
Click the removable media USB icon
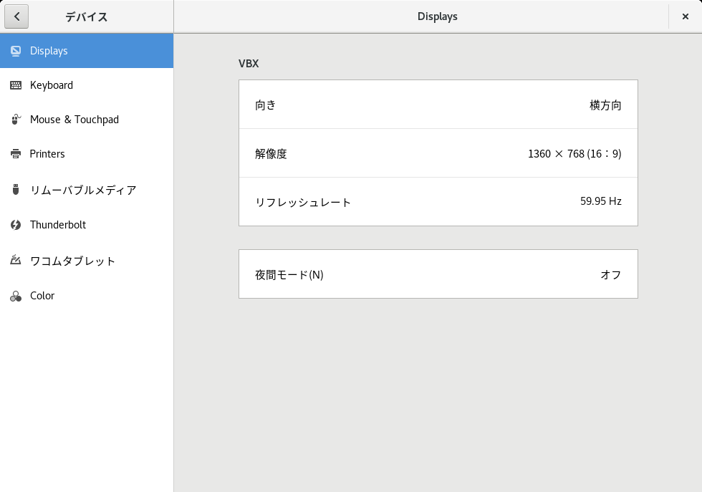16,190
